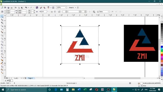Expand the undo history dropdown
The width and height of the screenshot is (163, 92).
tap(29, 8)
